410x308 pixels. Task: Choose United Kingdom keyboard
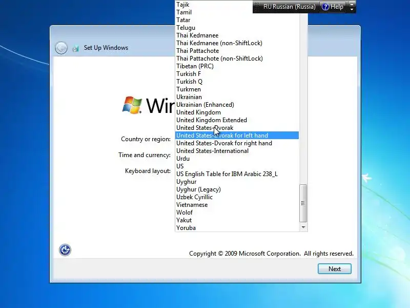pos(237,112)
